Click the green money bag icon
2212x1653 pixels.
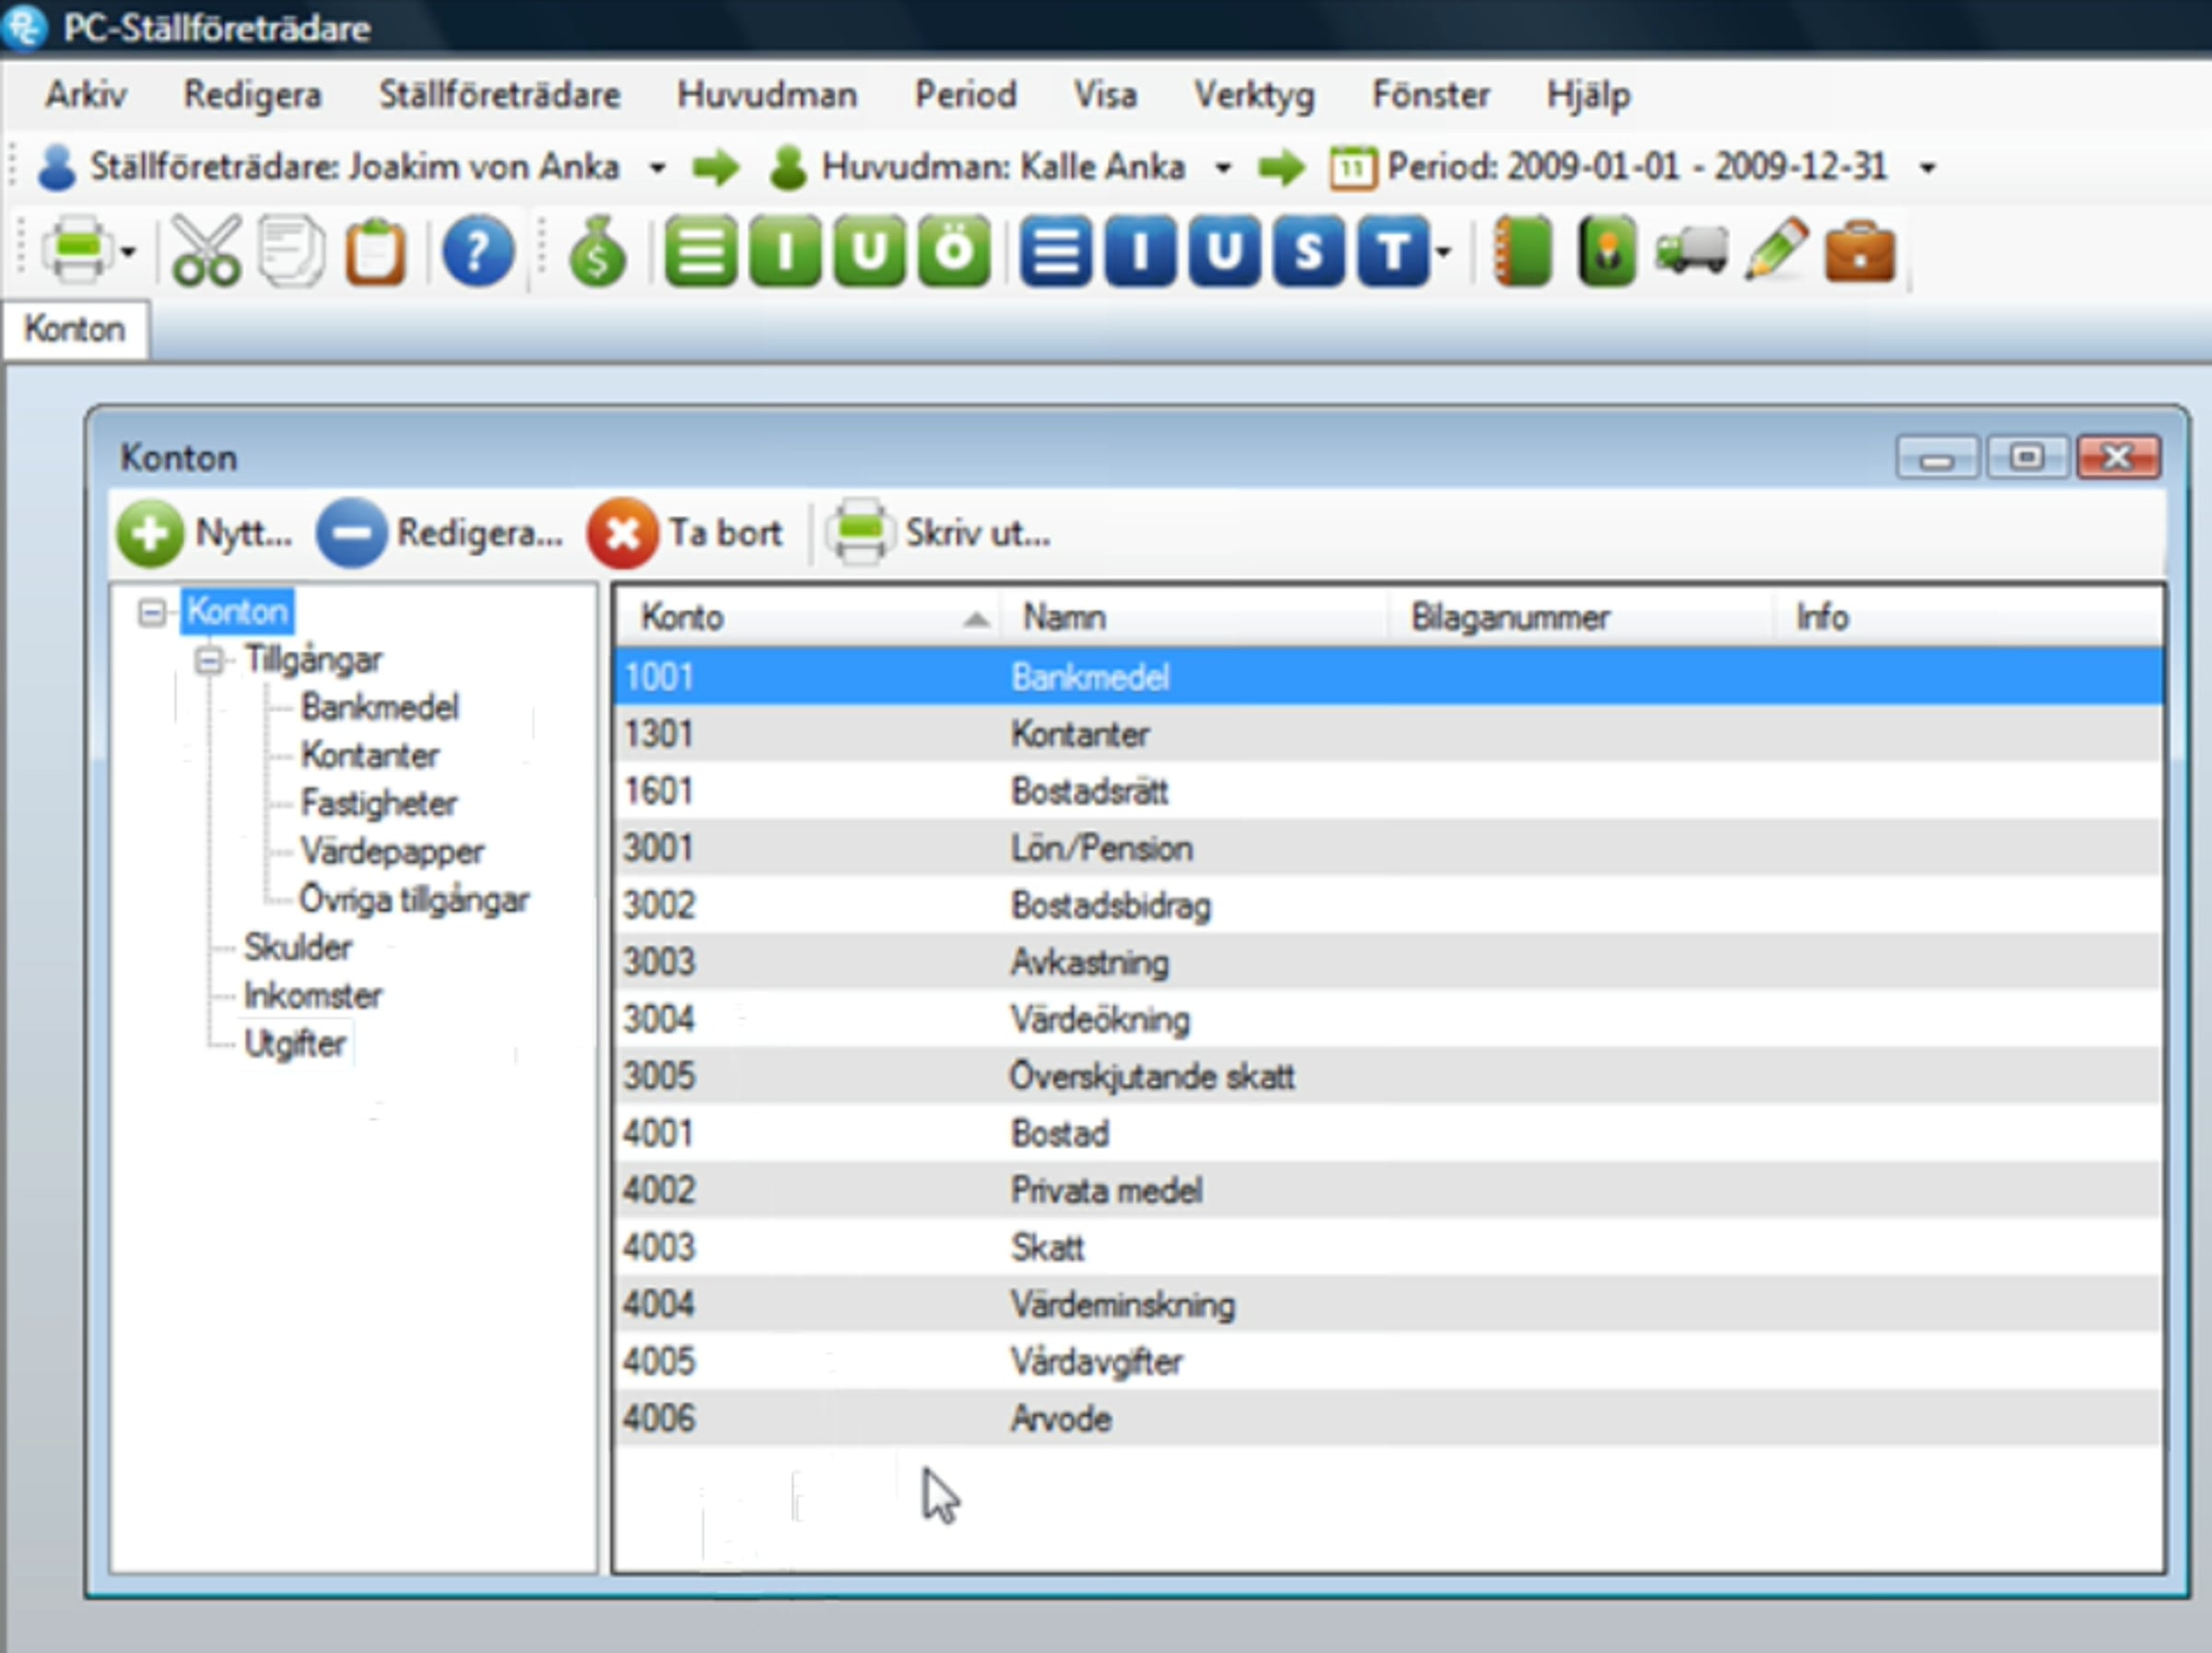(597, 252)
